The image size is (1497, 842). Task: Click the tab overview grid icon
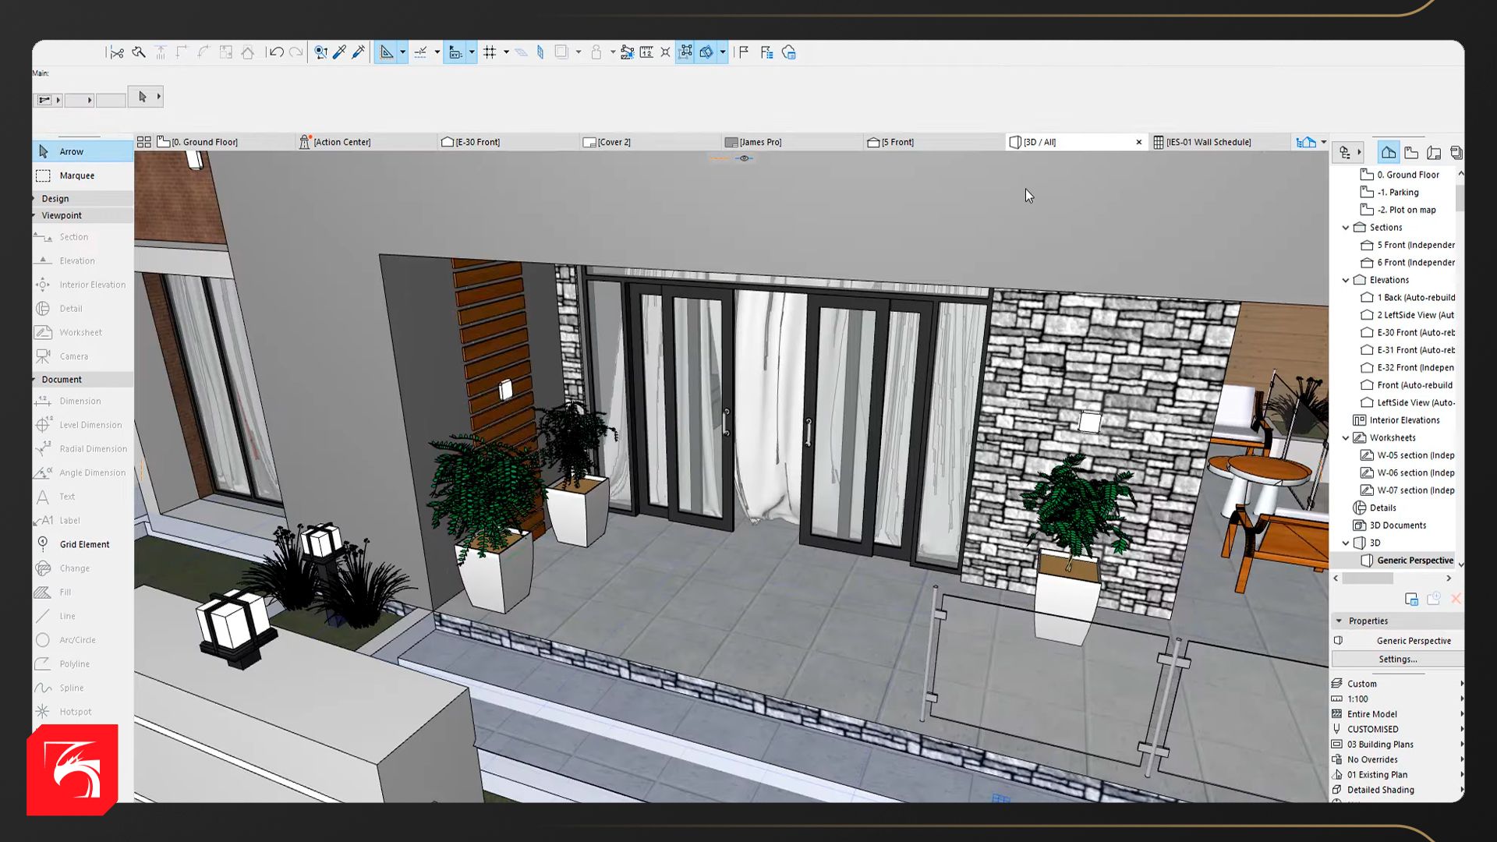143,142
